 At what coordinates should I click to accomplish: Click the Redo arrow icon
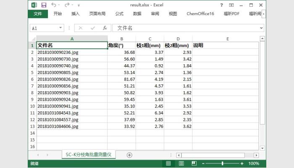(x=67, y=5)
